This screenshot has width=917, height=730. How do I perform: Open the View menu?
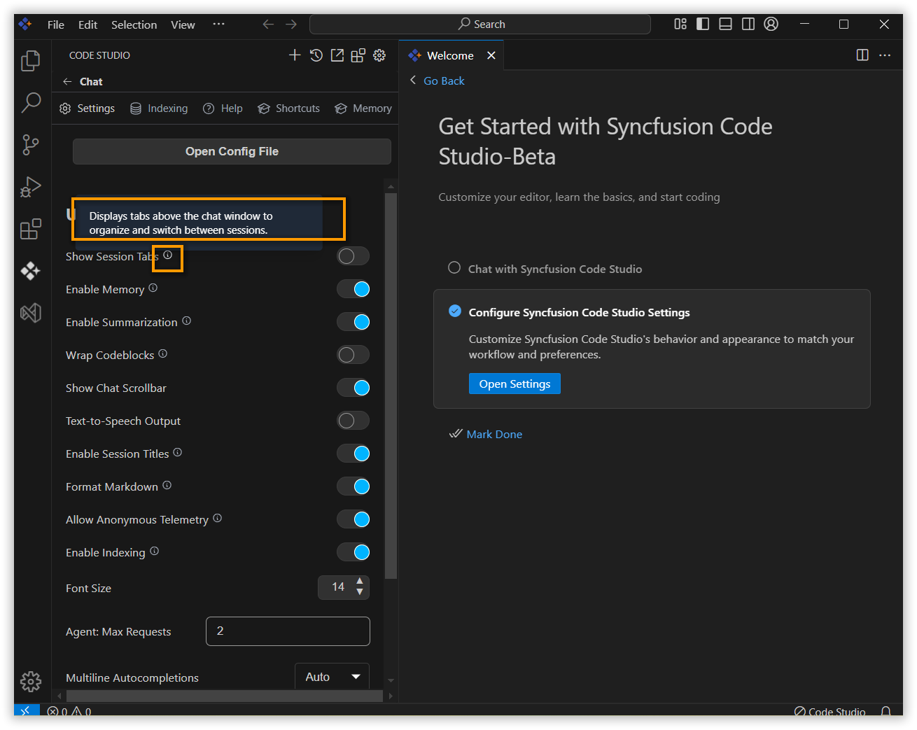click(x=183, y=24)
